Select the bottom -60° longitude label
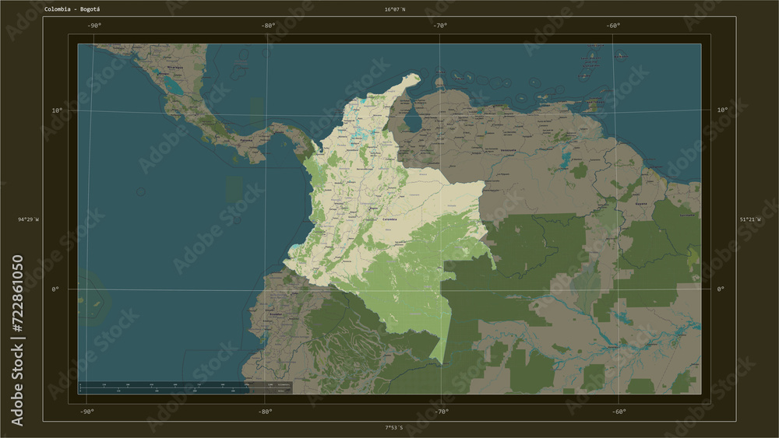This screenshot has width=779, height=438. (619, 412)
